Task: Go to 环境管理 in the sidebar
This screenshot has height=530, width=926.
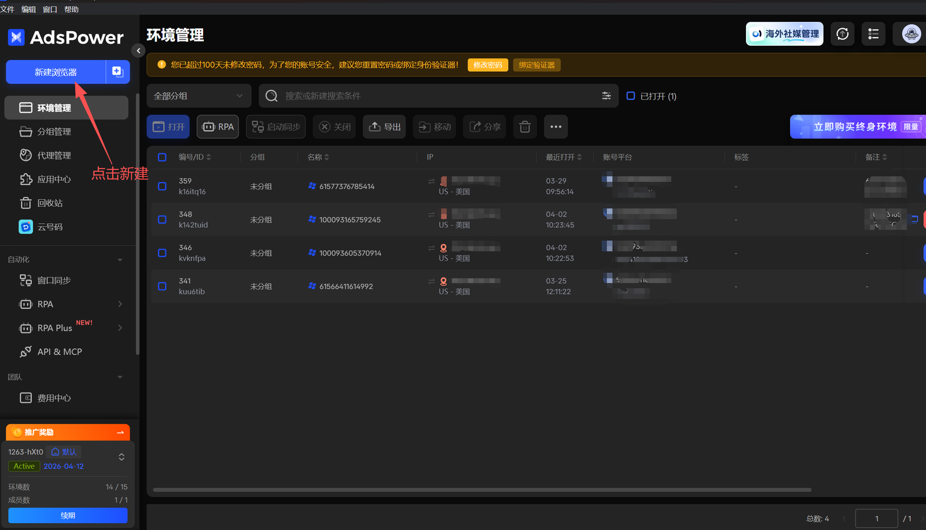Action: [67, 108]
